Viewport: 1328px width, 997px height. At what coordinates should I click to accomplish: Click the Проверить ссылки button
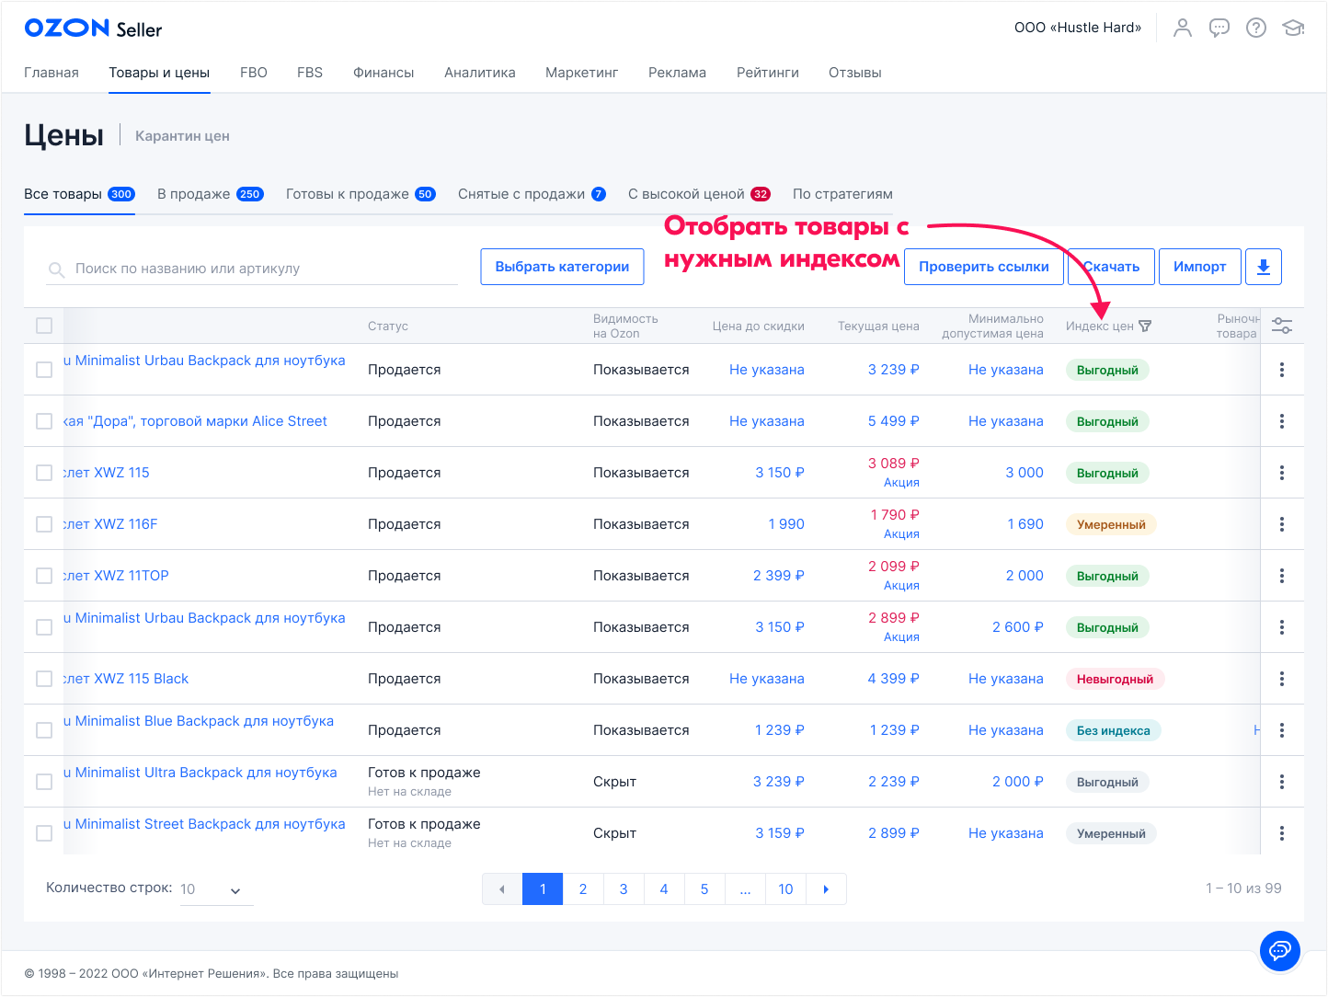click(983, 267)
